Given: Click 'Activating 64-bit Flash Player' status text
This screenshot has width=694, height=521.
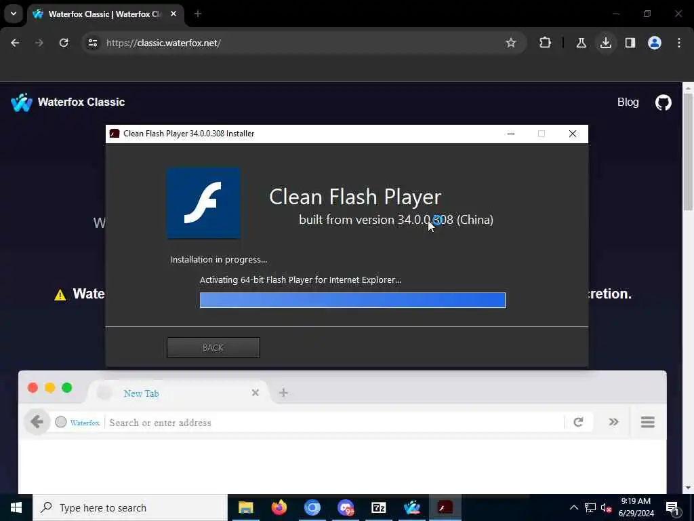Looking at the screenshot, I should point(300,280).
